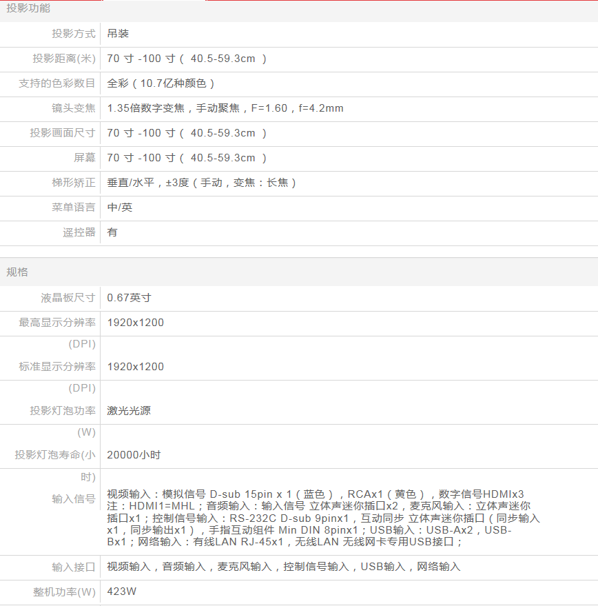Select the 中/英 menu language value
This screenshot has height=606, width=598.
pyautogui.click(x=120, y=208)
